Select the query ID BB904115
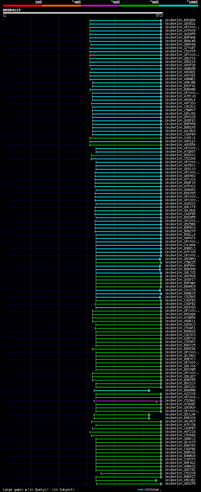The image size is (201, 492). click(x=12, y=10)
